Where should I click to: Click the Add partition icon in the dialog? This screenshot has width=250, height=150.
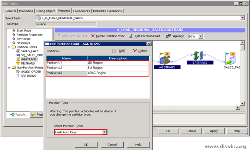(114, 50)
